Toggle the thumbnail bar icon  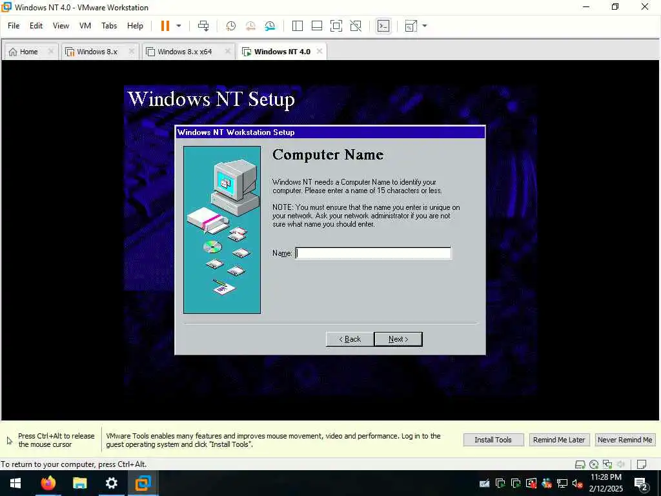316,26
